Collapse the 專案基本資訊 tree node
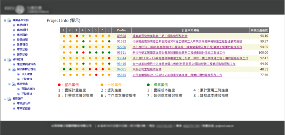The height and width of the screenshot is (135, 285). tap(5, 20)
